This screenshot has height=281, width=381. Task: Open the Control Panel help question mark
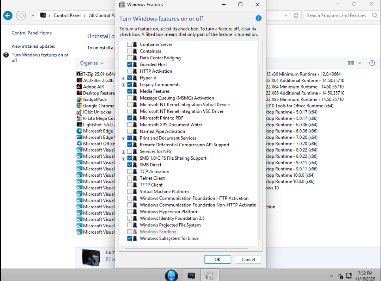(x=372, y=63)
